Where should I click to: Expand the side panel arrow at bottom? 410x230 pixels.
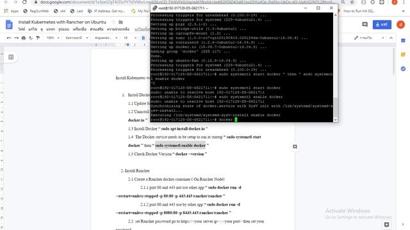[403, 224]
